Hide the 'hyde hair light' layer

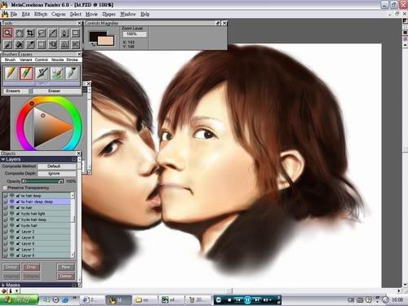[x=12, y=214]
